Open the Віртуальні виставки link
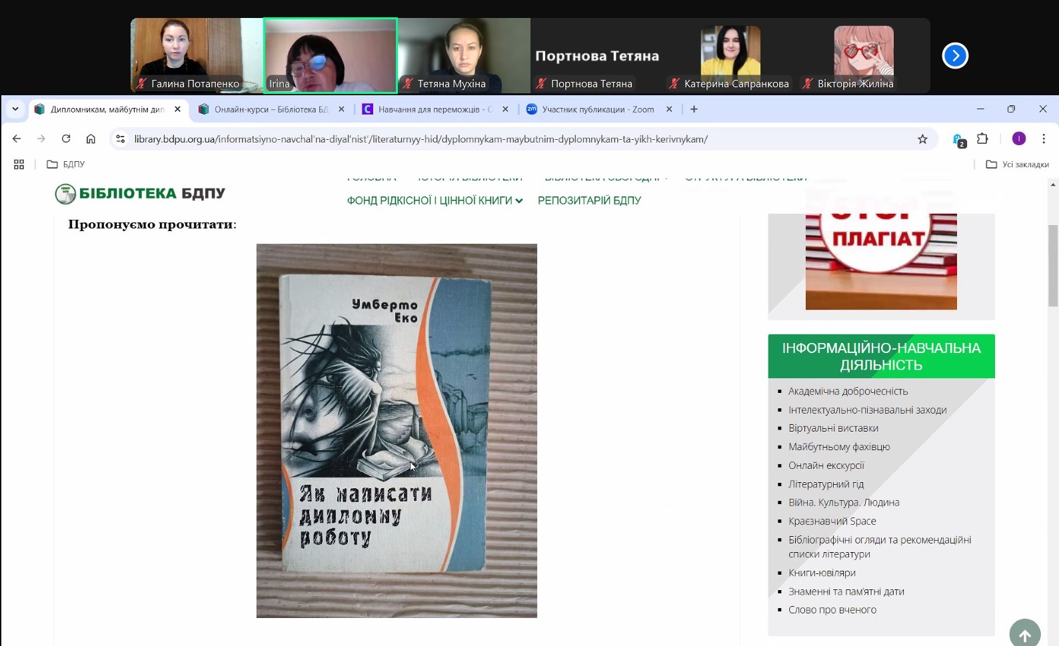 pyautogui.click(x=833, y=428)
